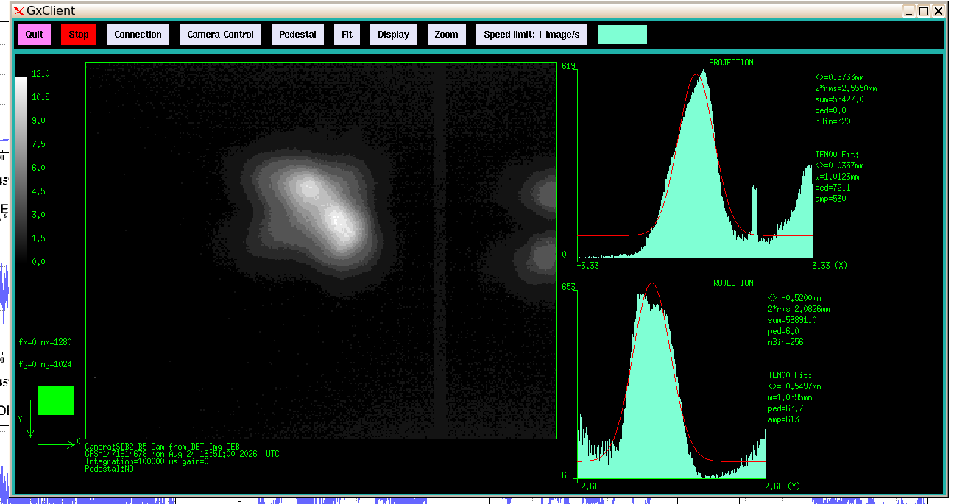Minimize the GxClient window
This screenshot has height=504, width=954.
(x=911, y=11)
